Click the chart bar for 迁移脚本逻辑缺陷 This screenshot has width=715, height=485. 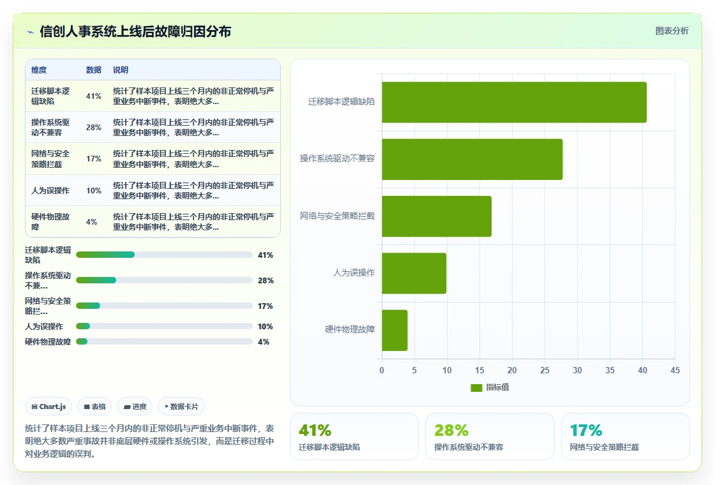click(514, 102)
